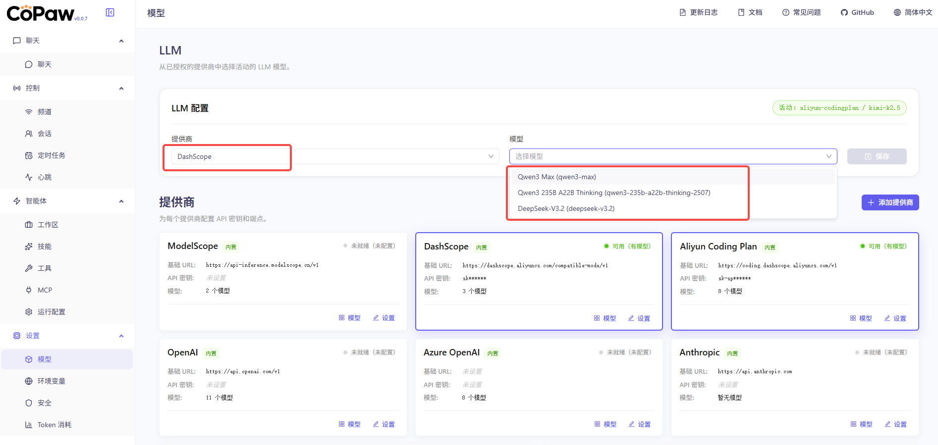Click the DashScope base URL text

pyautogui.click(x=535, y=266)
